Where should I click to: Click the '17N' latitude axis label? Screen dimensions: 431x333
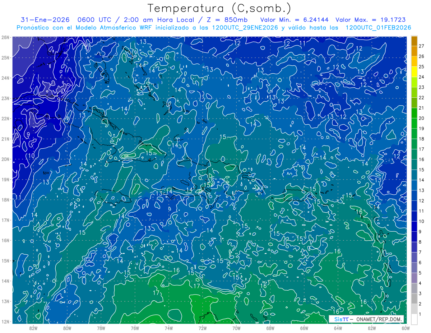tap(5, 220)
